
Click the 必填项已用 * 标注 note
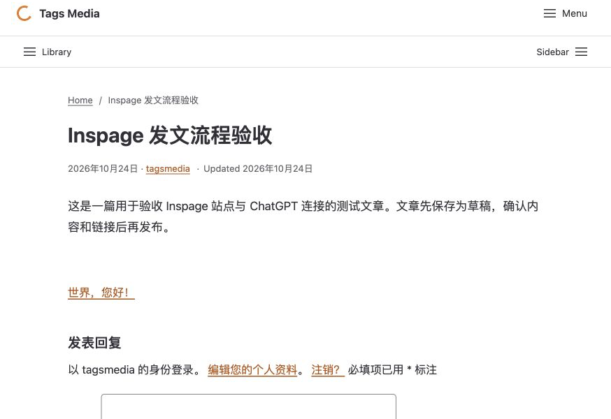pyautogui.click(x=392, y=369)
